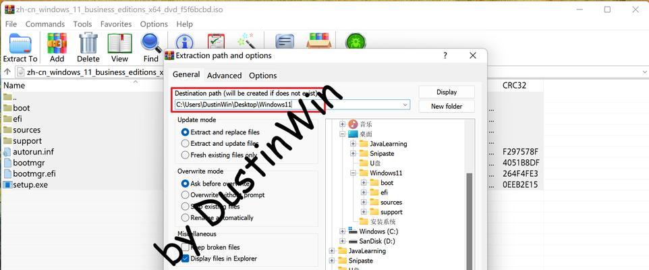Open the Tools menu
Image resolution: width=649 pixels, height=270 pixels.
tap(82, 24)
